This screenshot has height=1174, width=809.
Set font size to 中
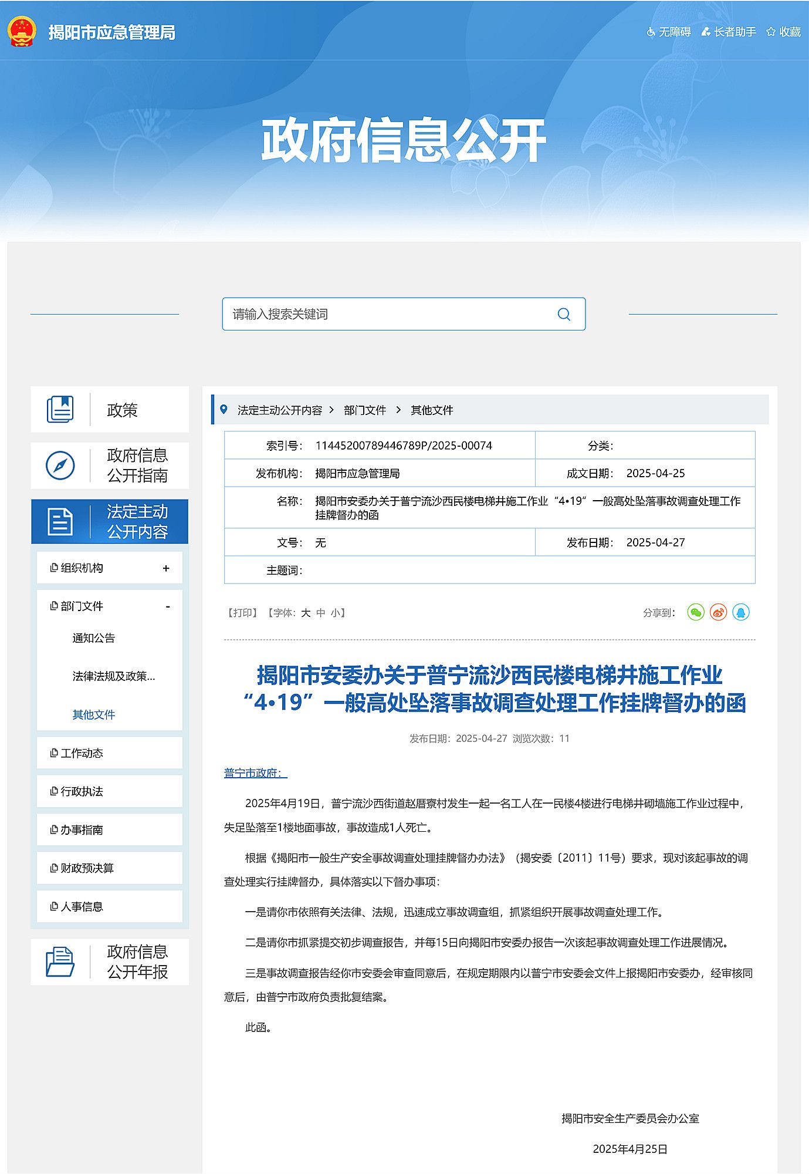(x=320, y=613)
